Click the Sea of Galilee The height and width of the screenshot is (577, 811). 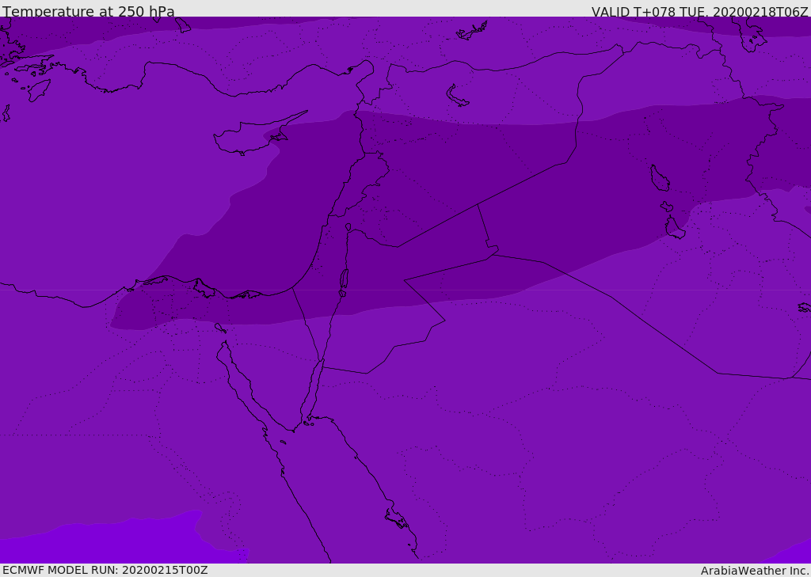(348, 228)
